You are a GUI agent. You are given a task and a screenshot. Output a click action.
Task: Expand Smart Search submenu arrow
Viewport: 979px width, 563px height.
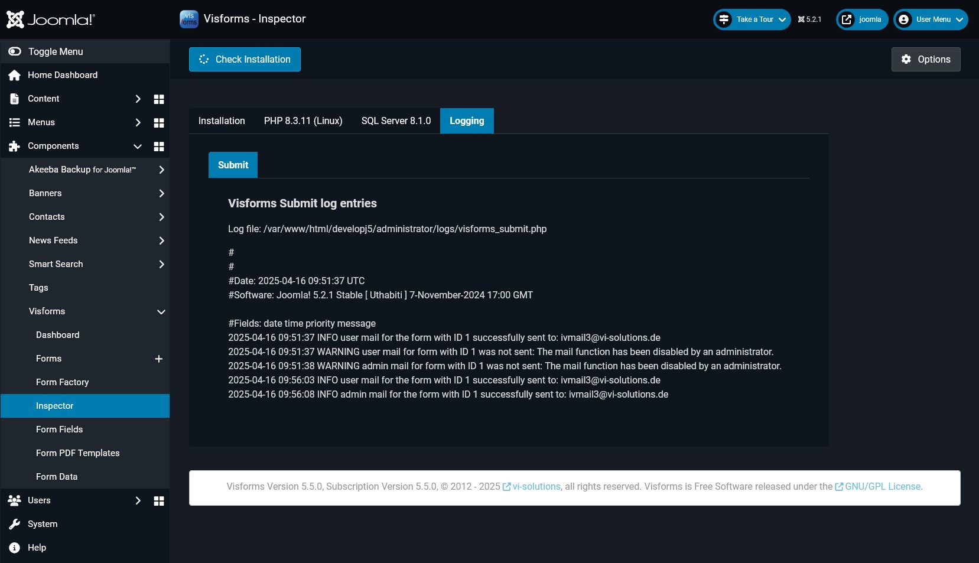(x=161, y=264)
